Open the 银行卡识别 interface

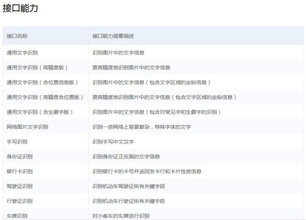click(x=20, y=171)
